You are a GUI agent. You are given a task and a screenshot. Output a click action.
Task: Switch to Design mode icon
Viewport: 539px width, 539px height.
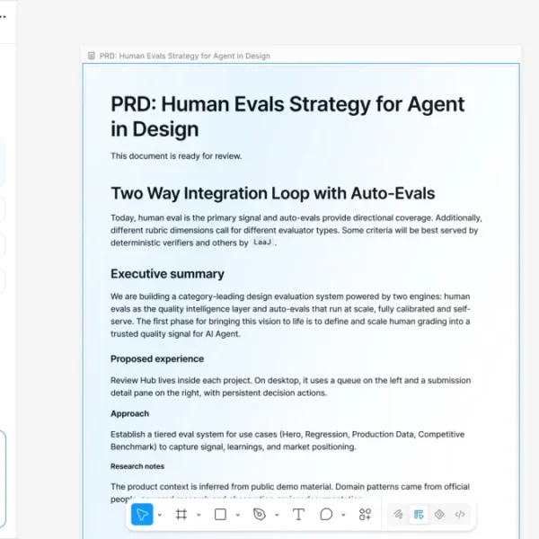click(x=419, y=515)
